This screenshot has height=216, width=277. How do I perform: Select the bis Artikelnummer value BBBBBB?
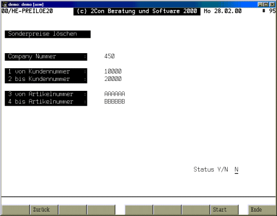coord(115,101)
